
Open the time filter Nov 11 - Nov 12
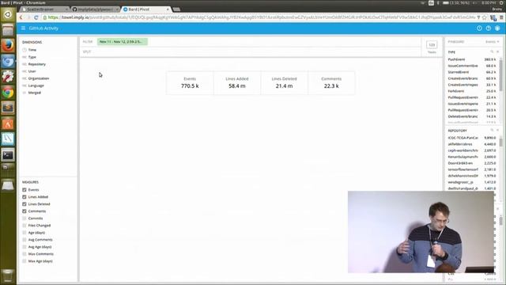point(123,42)
